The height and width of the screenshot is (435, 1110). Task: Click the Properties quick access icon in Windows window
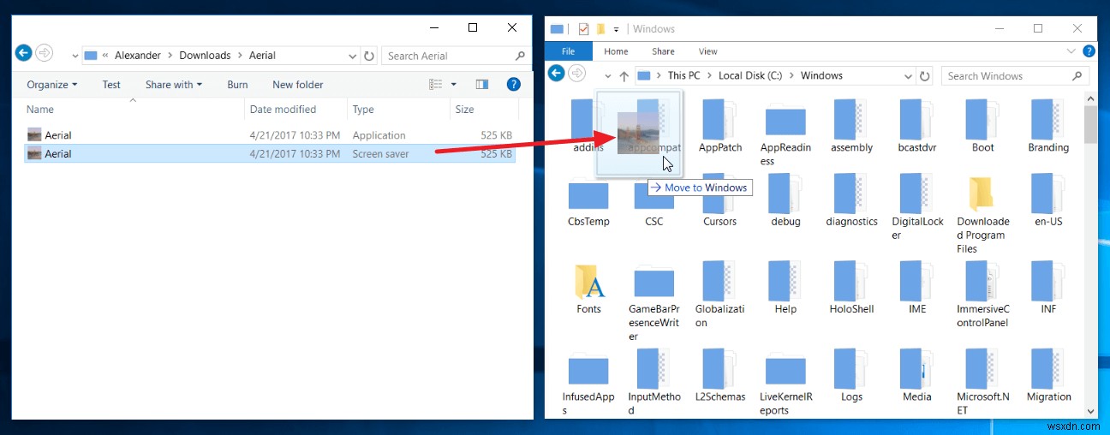[x=584, y=29]
